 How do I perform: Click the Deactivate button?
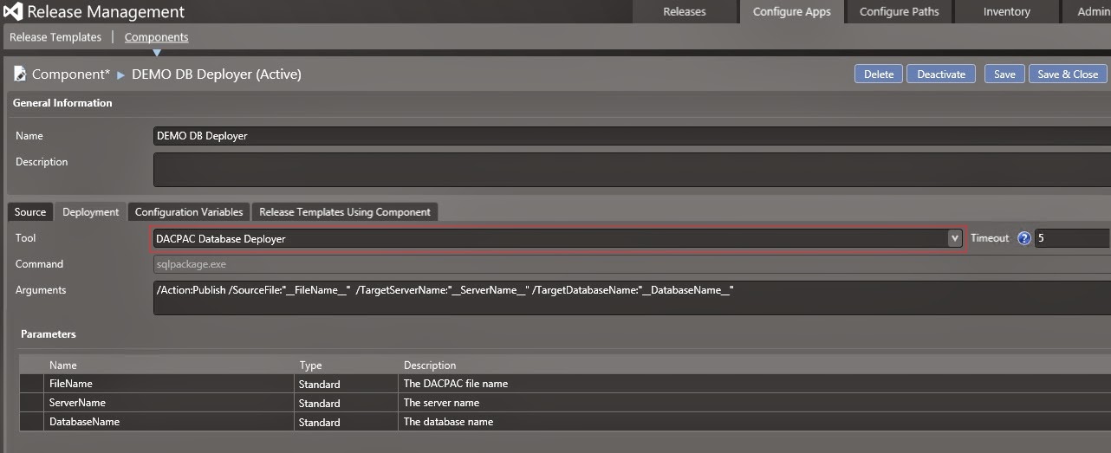pyautogui.click(x=941, y=74)
